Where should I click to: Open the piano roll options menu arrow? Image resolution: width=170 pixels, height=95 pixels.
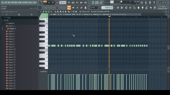click(x=41, y=12)
